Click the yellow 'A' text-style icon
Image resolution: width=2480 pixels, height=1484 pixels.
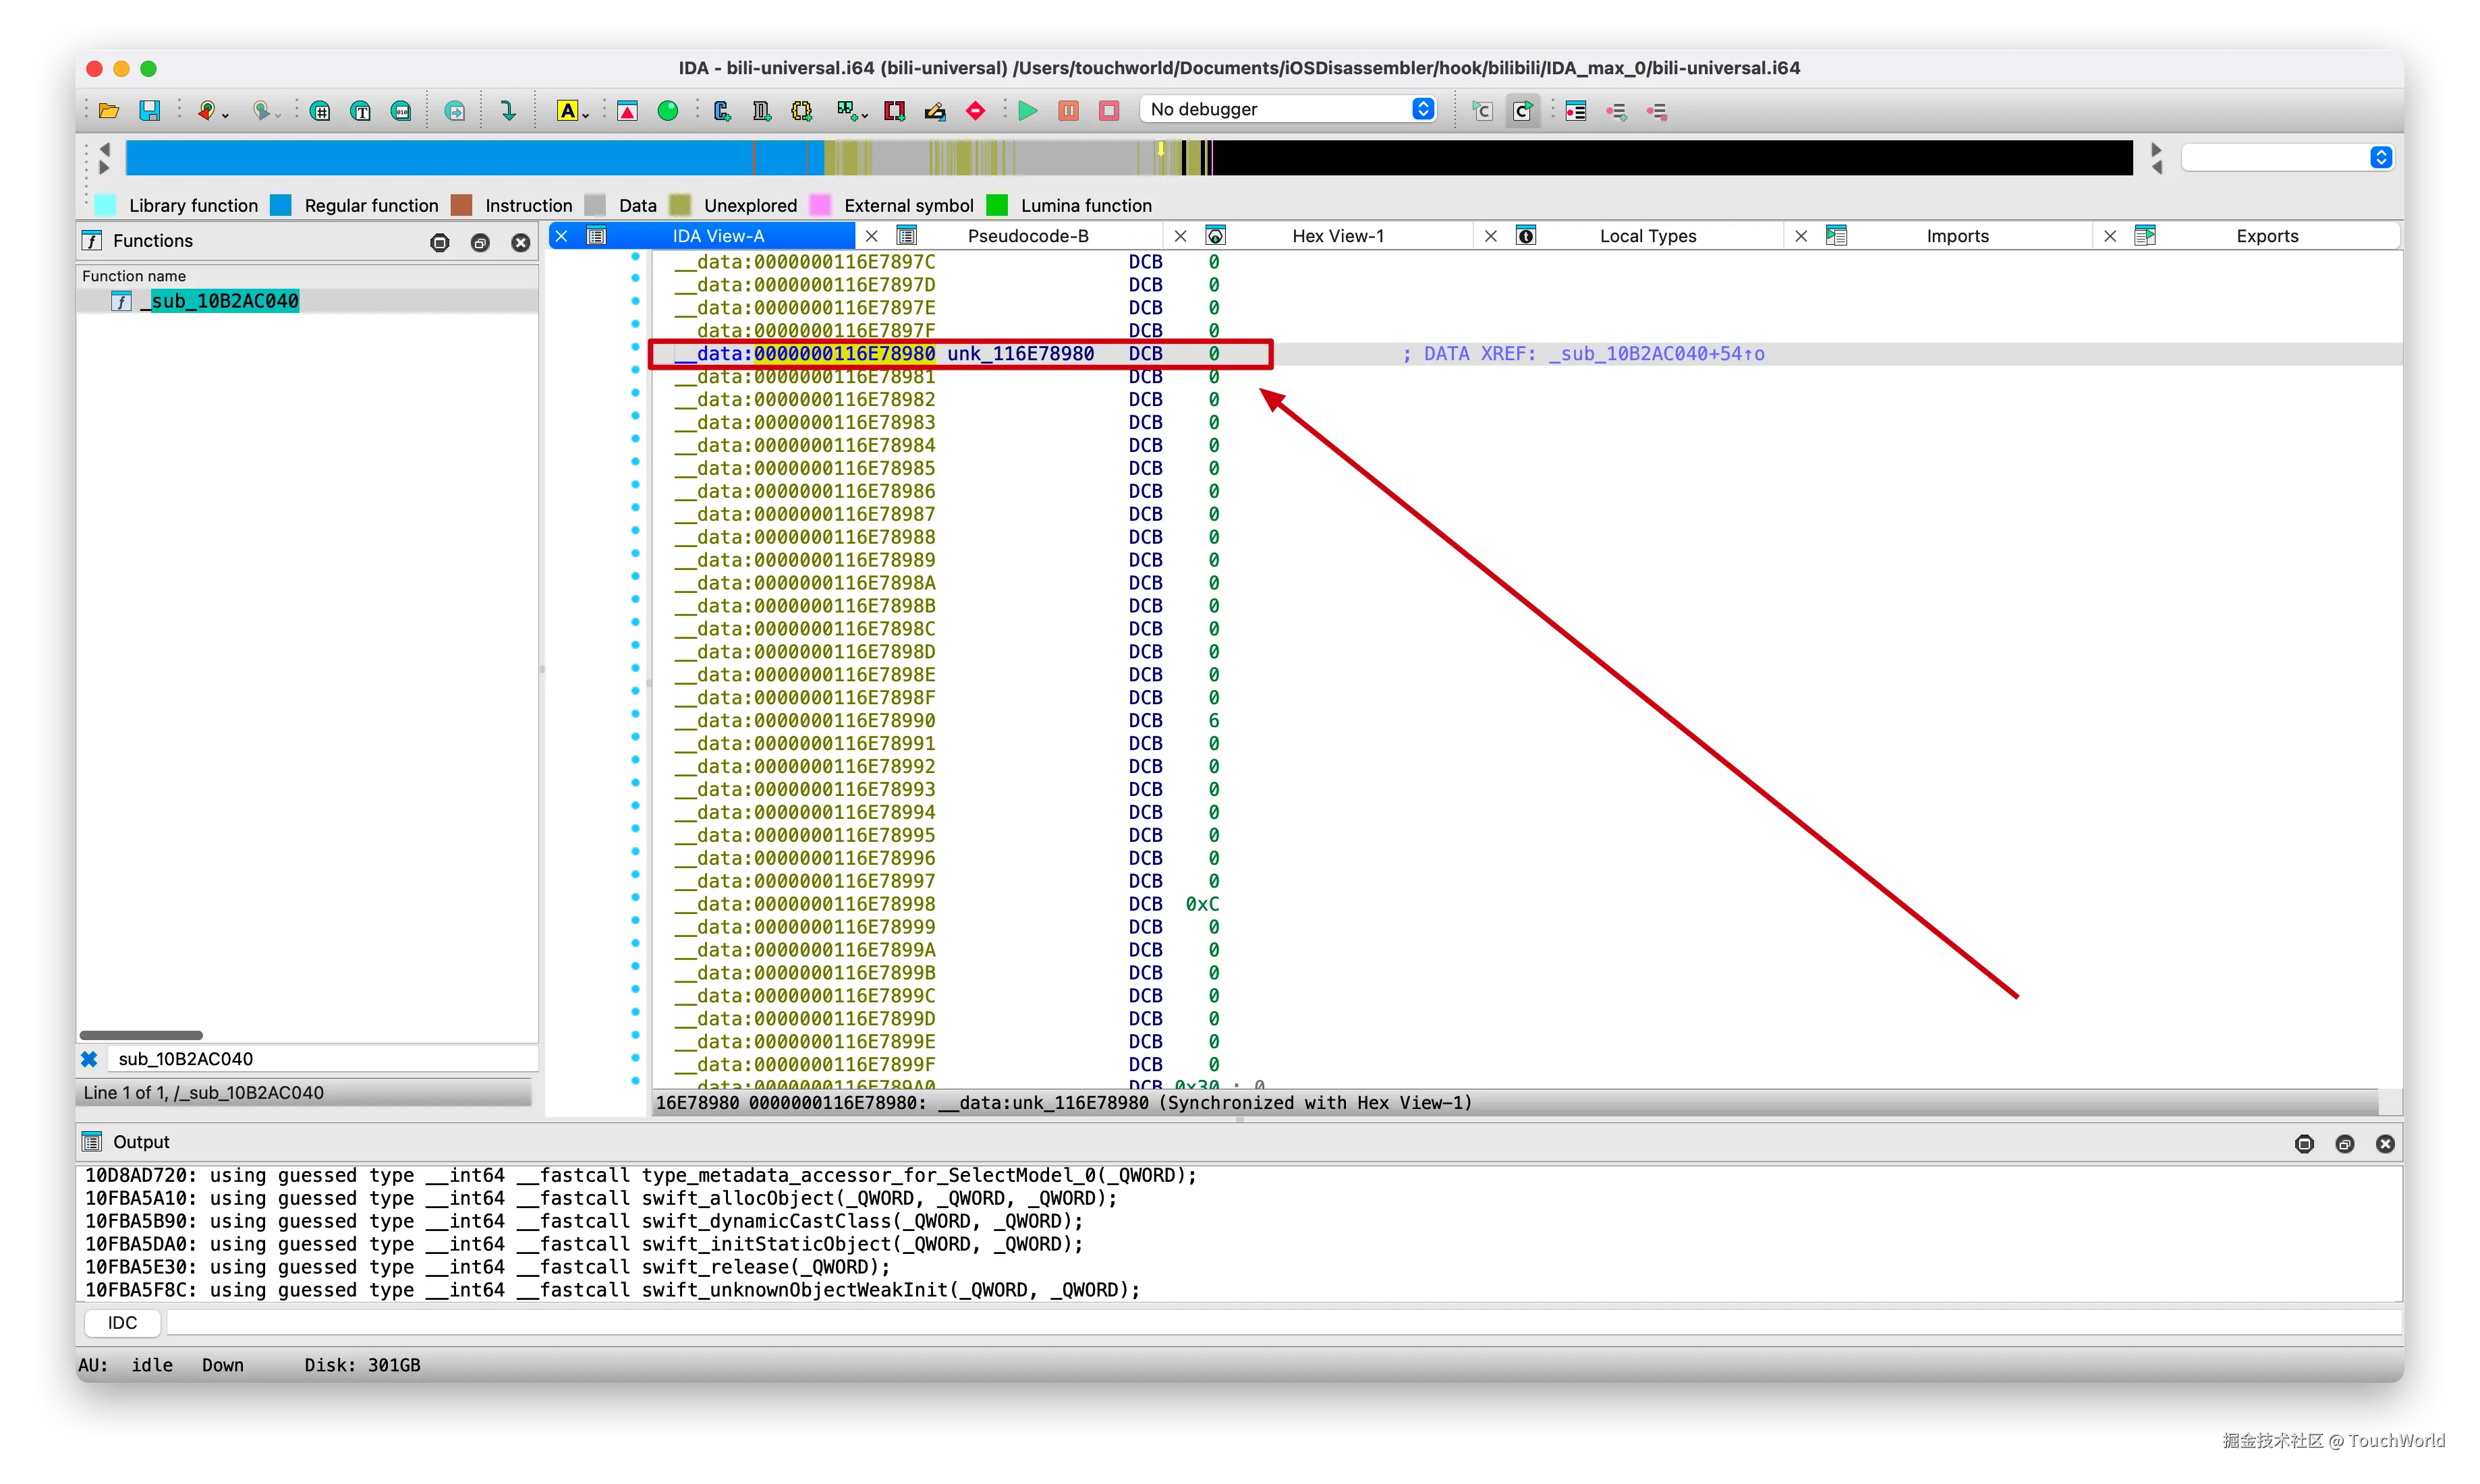pos(567,110)
